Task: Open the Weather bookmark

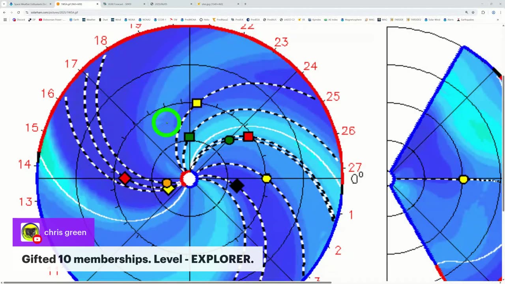Action: click(x=89, y=19)
